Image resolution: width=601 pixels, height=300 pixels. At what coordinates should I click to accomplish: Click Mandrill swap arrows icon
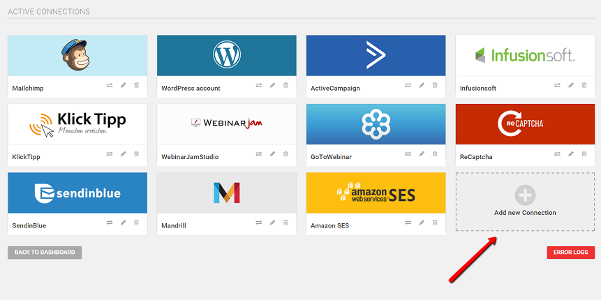point(259,223)
